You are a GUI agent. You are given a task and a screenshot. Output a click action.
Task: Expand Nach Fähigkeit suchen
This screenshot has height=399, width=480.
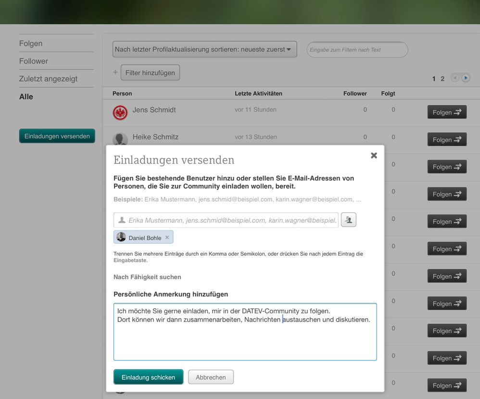(x=147, y=277)
